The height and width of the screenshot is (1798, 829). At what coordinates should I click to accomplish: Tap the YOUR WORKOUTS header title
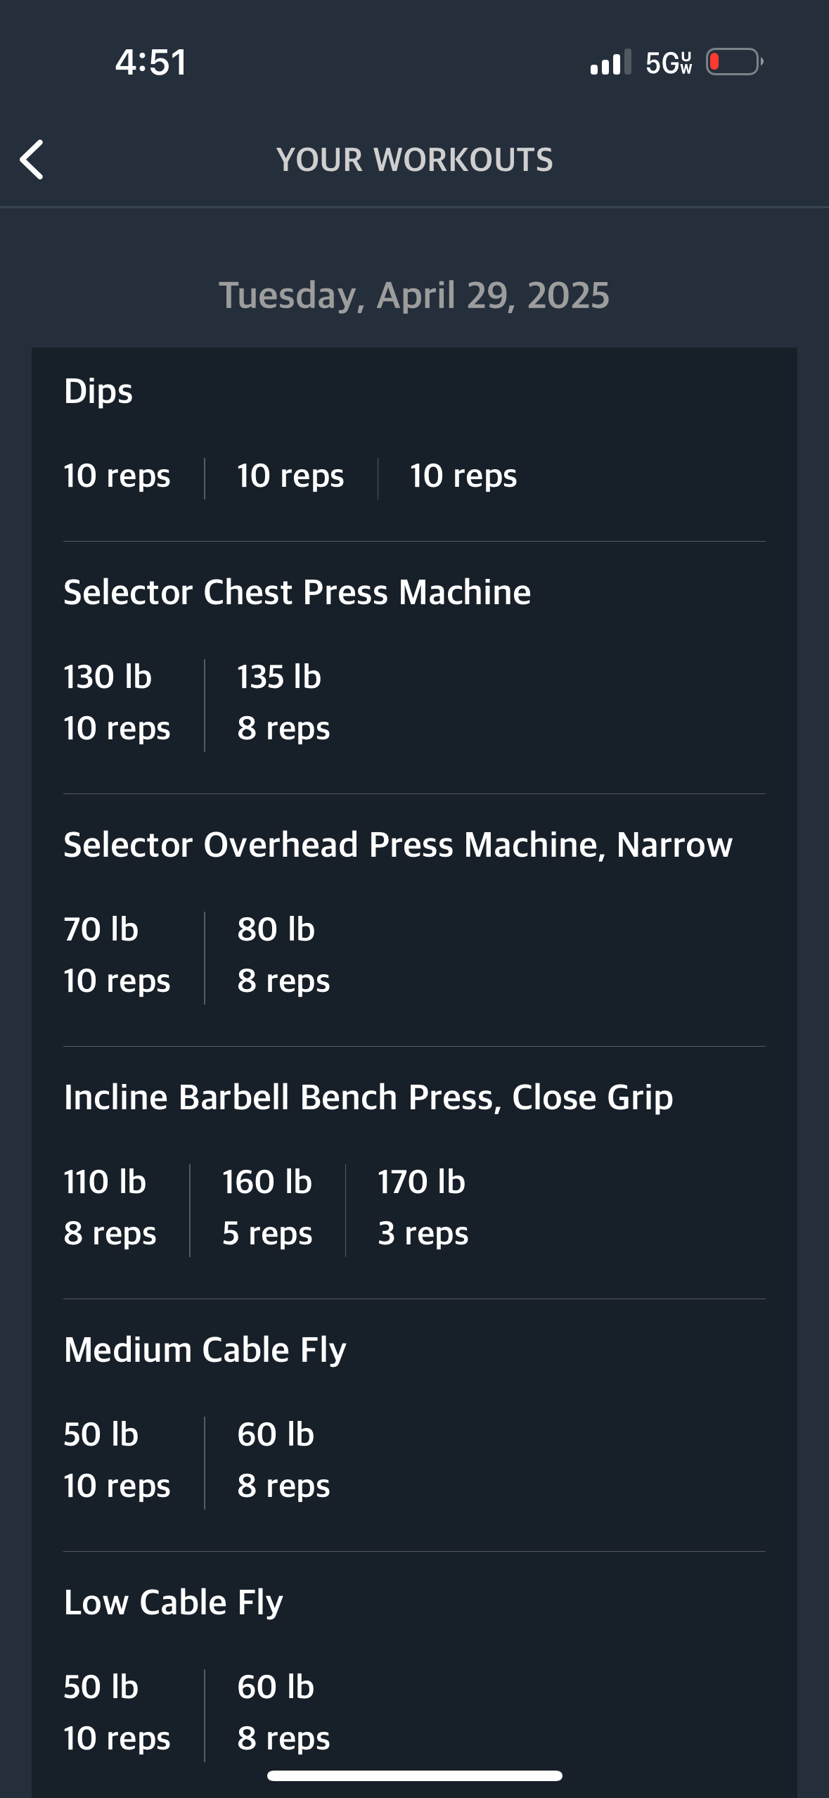coord(414,160)
